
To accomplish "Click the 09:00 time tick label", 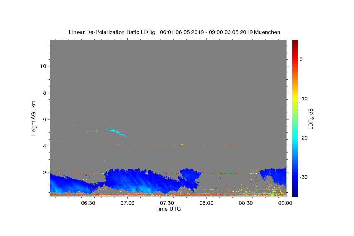I will click(285, 203).
